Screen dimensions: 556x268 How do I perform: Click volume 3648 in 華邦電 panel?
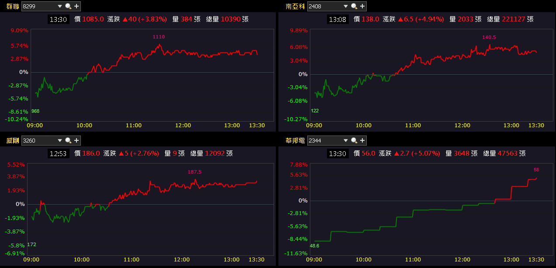pos(462,153)
